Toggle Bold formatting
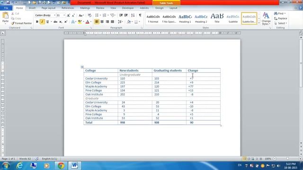 click(x=37, y=22)
